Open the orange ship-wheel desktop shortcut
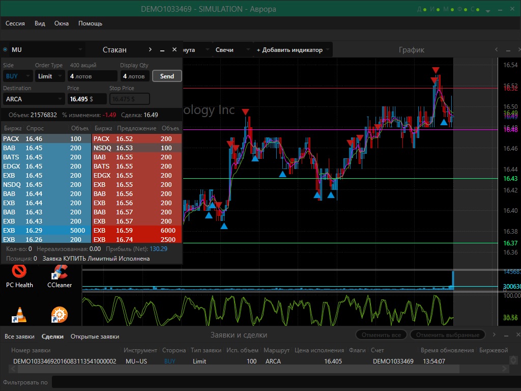 pos(60,315)
